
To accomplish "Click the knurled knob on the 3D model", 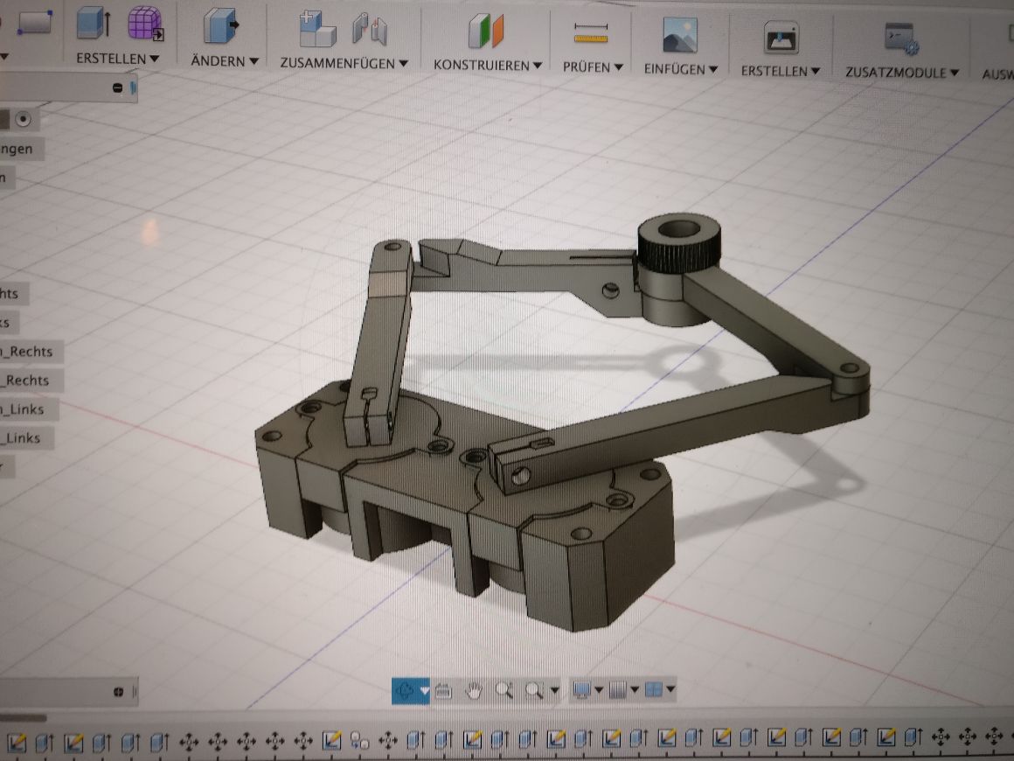I will point(679,244).
